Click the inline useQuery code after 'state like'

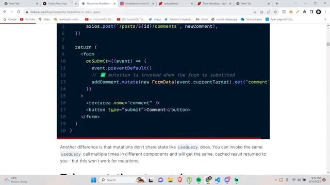(188, 147)
